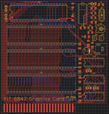Select the U7 DIP chip footprint

[94, 96]
